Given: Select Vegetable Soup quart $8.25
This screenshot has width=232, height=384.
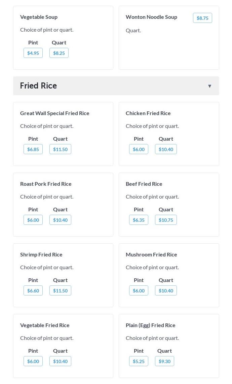Looking at the screenshot, I should (59, 53).
